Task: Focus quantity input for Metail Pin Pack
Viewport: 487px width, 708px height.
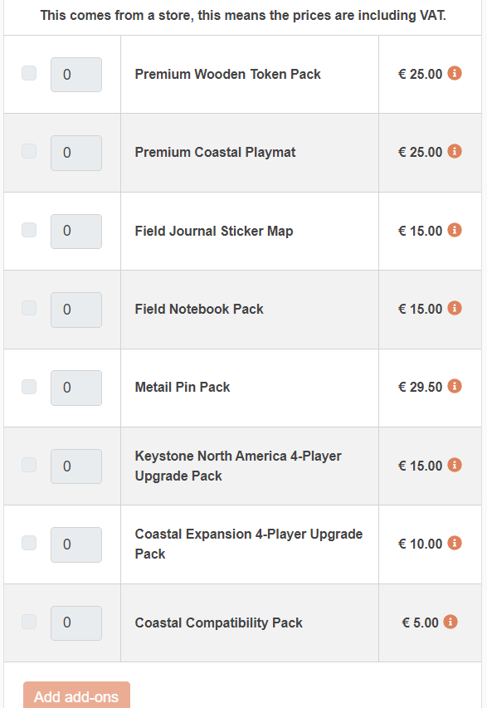Action: tap(76, 388)
